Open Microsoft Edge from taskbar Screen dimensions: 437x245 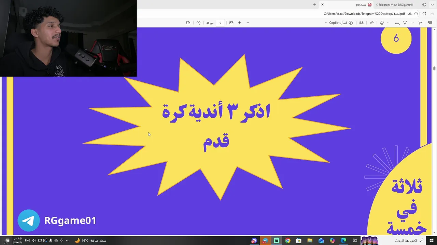tap(343, 241)
